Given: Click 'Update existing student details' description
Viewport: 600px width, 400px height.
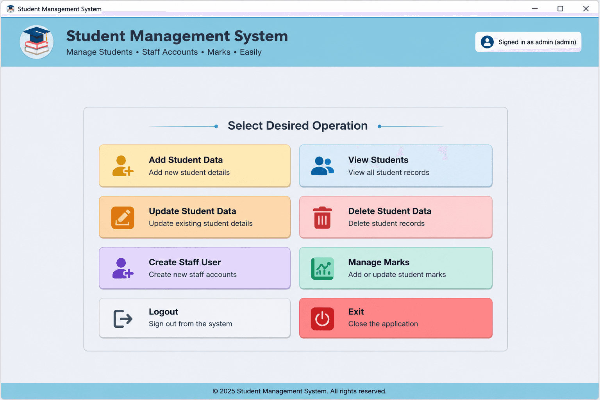Looking at the screenshot, I should point(201,223).
